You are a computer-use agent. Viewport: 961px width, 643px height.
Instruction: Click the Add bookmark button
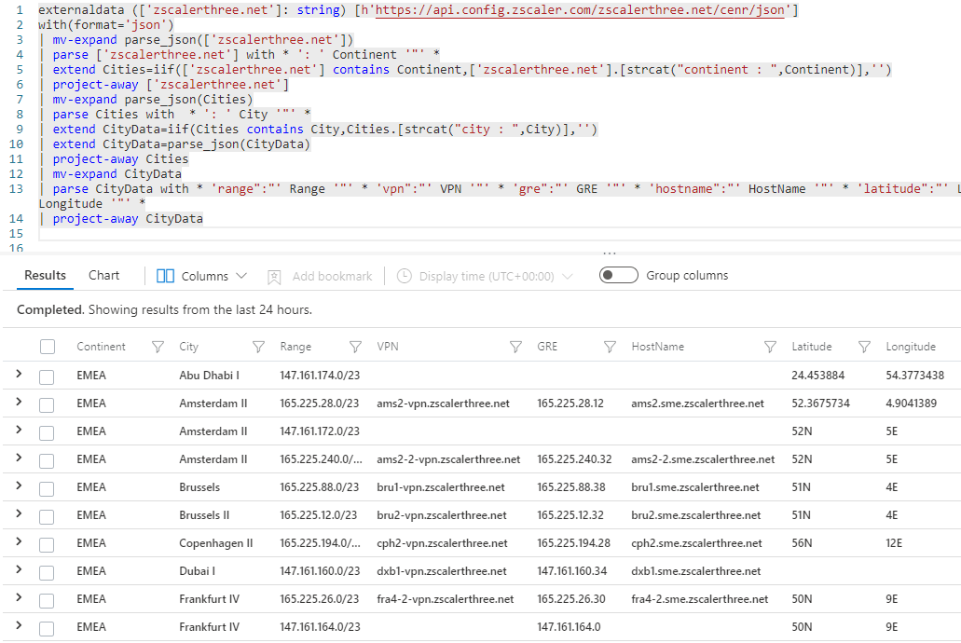click(320, 277)
